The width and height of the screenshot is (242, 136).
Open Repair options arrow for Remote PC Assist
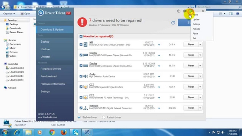click(200, 97)
